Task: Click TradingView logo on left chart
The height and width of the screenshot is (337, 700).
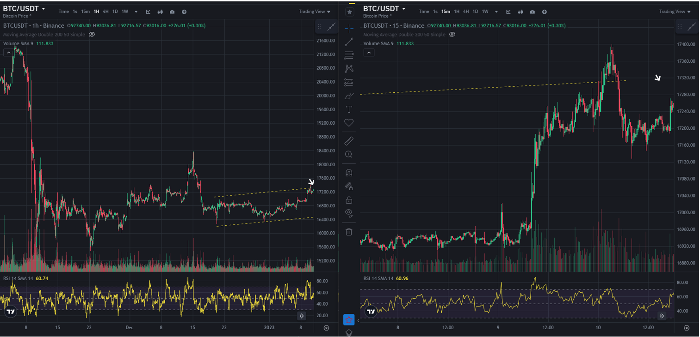Action: 11,312
